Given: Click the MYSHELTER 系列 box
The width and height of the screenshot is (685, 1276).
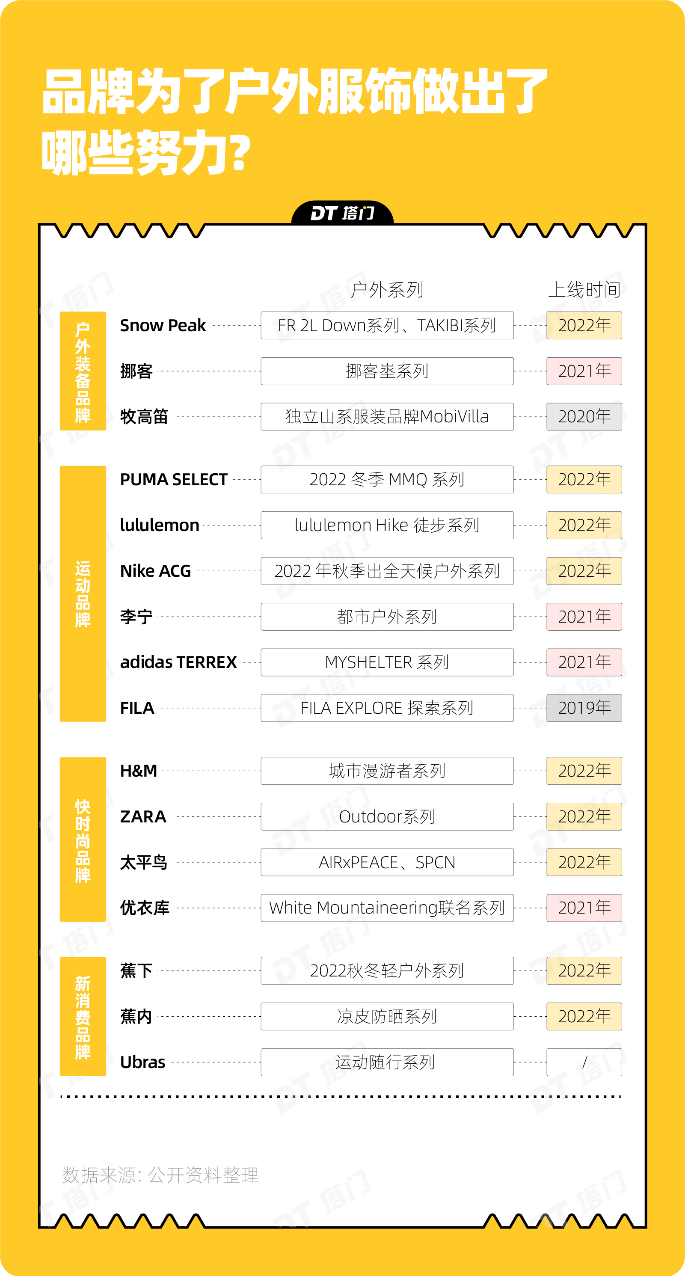Looking at the screenshot, I should coord(387,662).
